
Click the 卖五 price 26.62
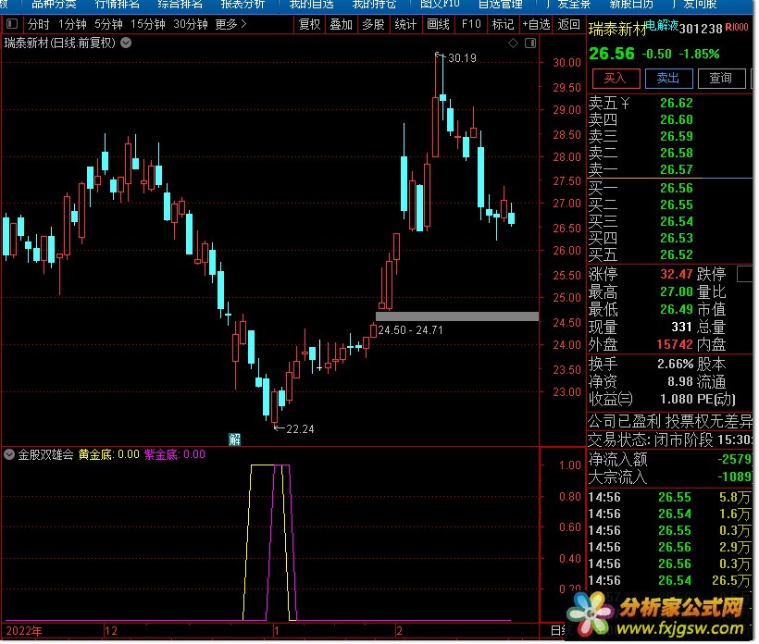(678, 103)
